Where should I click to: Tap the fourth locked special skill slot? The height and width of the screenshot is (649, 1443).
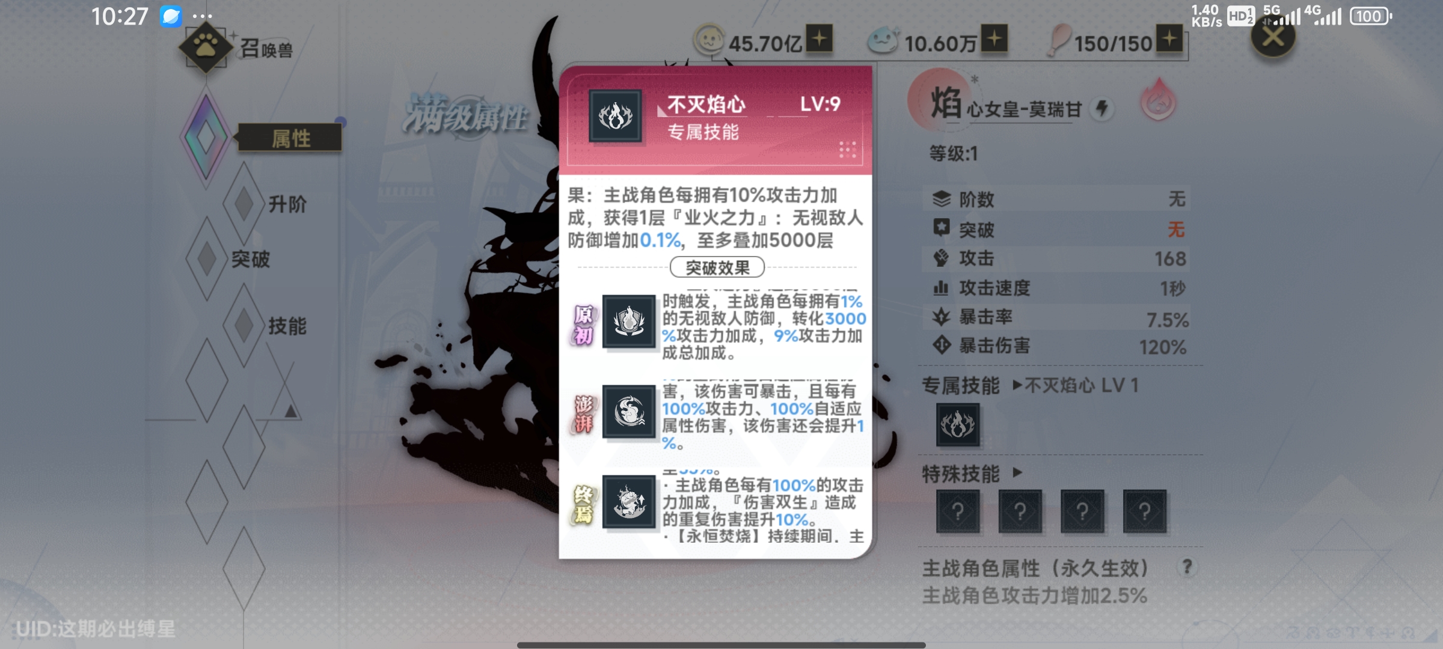coord(1144,511)
